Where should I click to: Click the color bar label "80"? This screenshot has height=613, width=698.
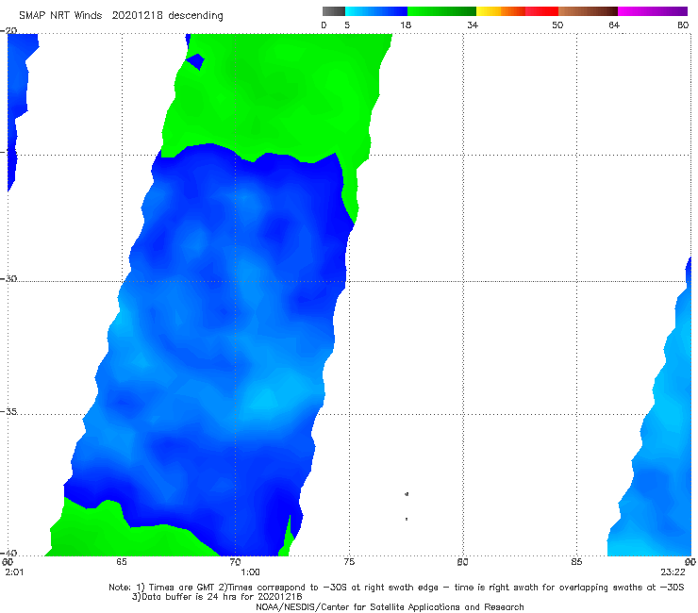click(x=683, y=25)
